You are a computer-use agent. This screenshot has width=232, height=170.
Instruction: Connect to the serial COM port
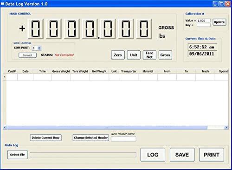(27, 55)
